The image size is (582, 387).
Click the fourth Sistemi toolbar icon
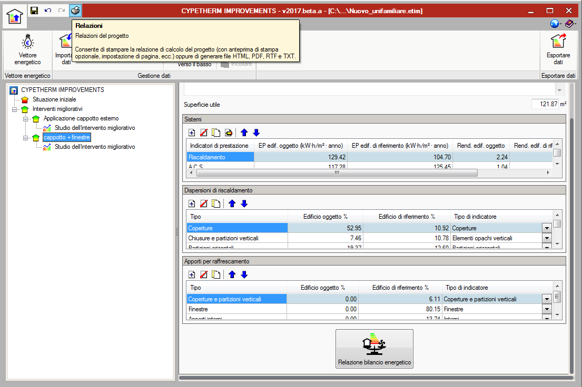click(229, 133)
